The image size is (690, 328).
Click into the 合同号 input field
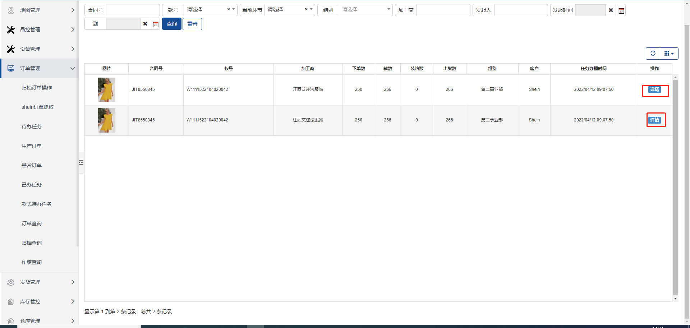point(133,10)
